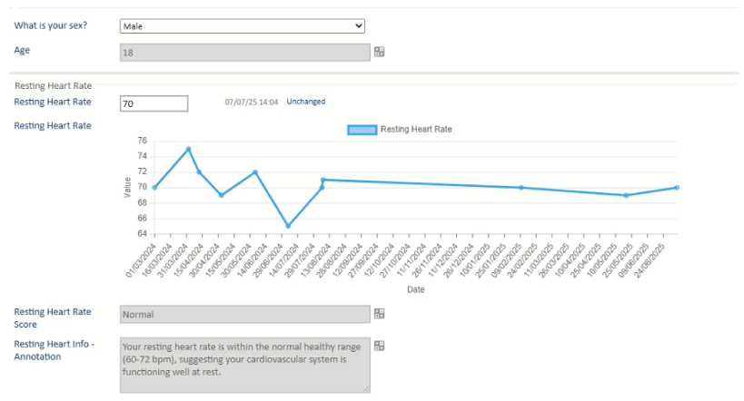Select the peak data point at 75
The width and height of the screenshot is (744, 401).
[x=188, y=149]
